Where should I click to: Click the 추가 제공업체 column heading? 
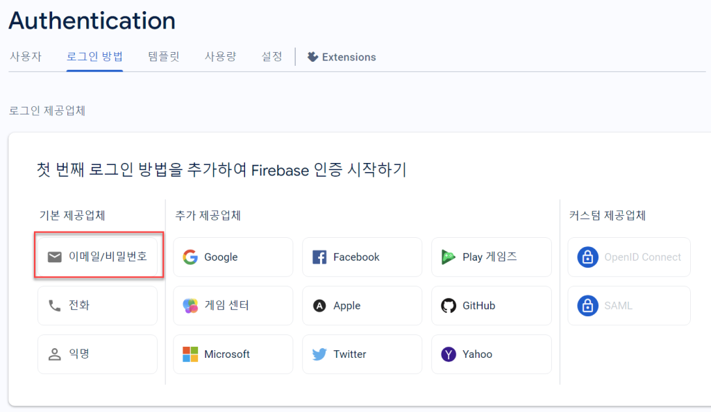tap(208, 216)
